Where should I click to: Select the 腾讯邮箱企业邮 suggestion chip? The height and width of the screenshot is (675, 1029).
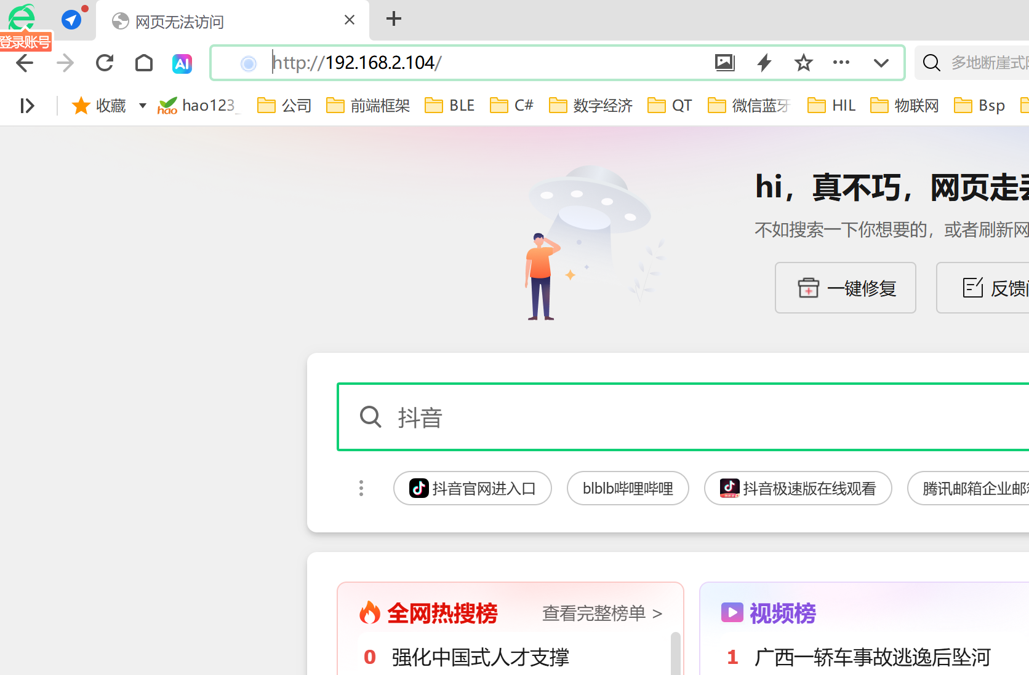969,488
